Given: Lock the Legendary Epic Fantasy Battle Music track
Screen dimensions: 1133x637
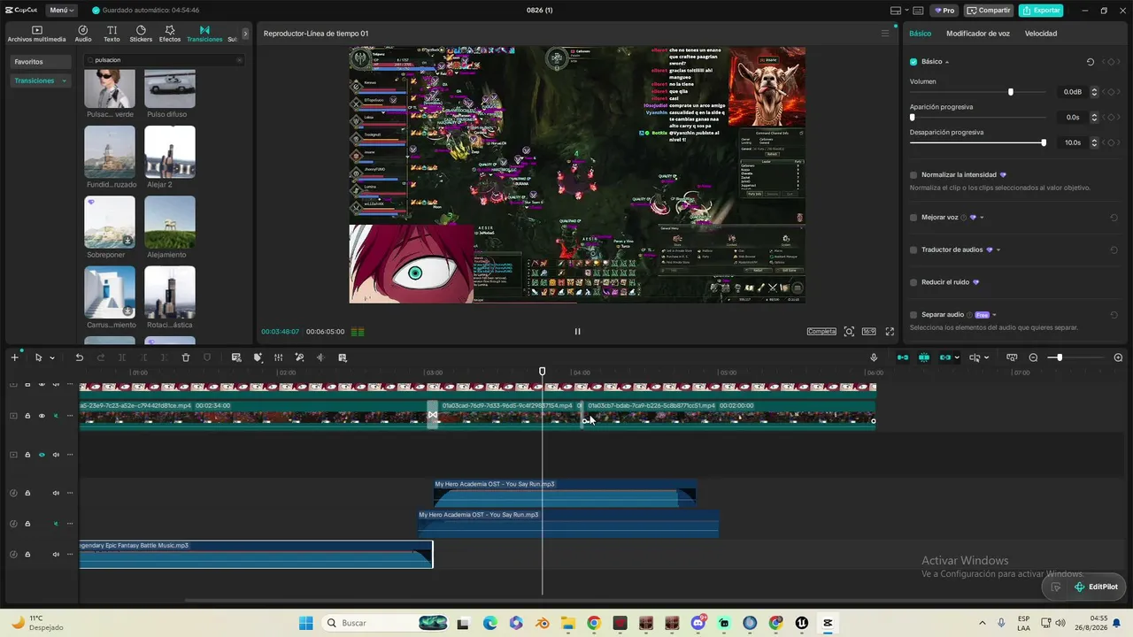Looking at the screenshot, I should (27, 555).
